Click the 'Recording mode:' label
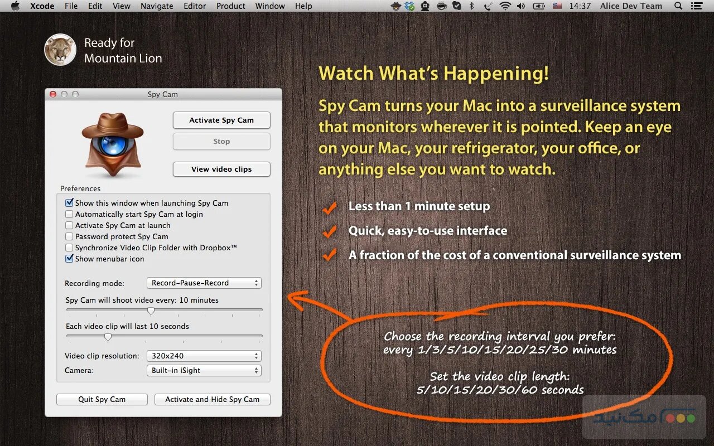This screenshot has width=714, height=446. tap(95, 283)
